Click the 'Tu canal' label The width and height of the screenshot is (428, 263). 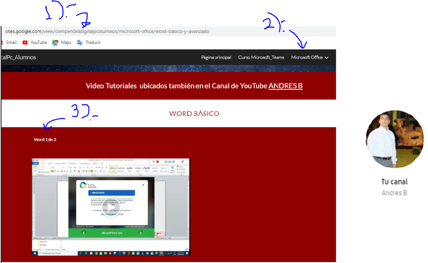394,182
